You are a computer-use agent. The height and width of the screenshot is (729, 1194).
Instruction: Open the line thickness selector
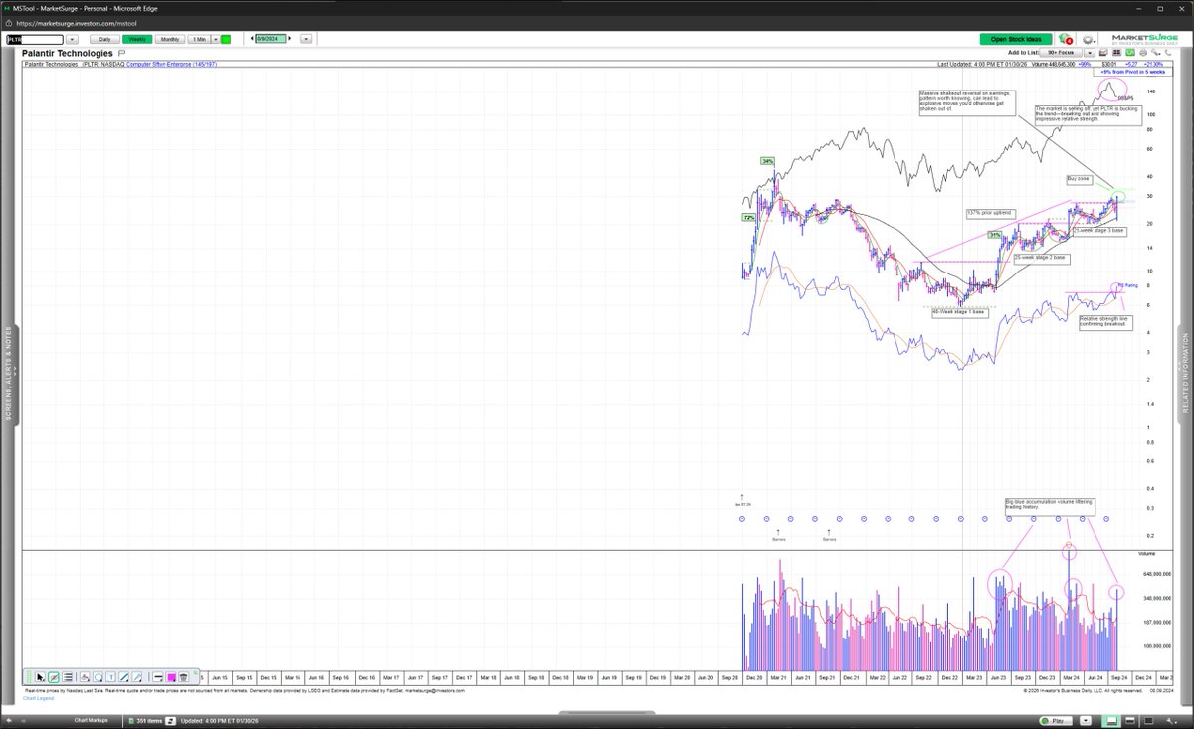coord(157,677)
